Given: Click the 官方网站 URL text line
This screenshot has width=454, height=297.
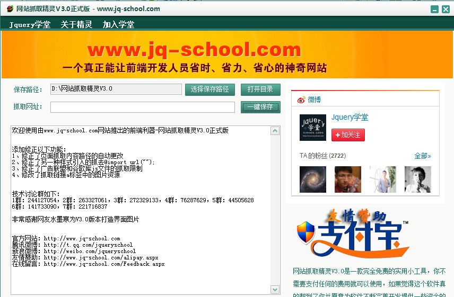Looking at the screenshot, I should point(66,239).
